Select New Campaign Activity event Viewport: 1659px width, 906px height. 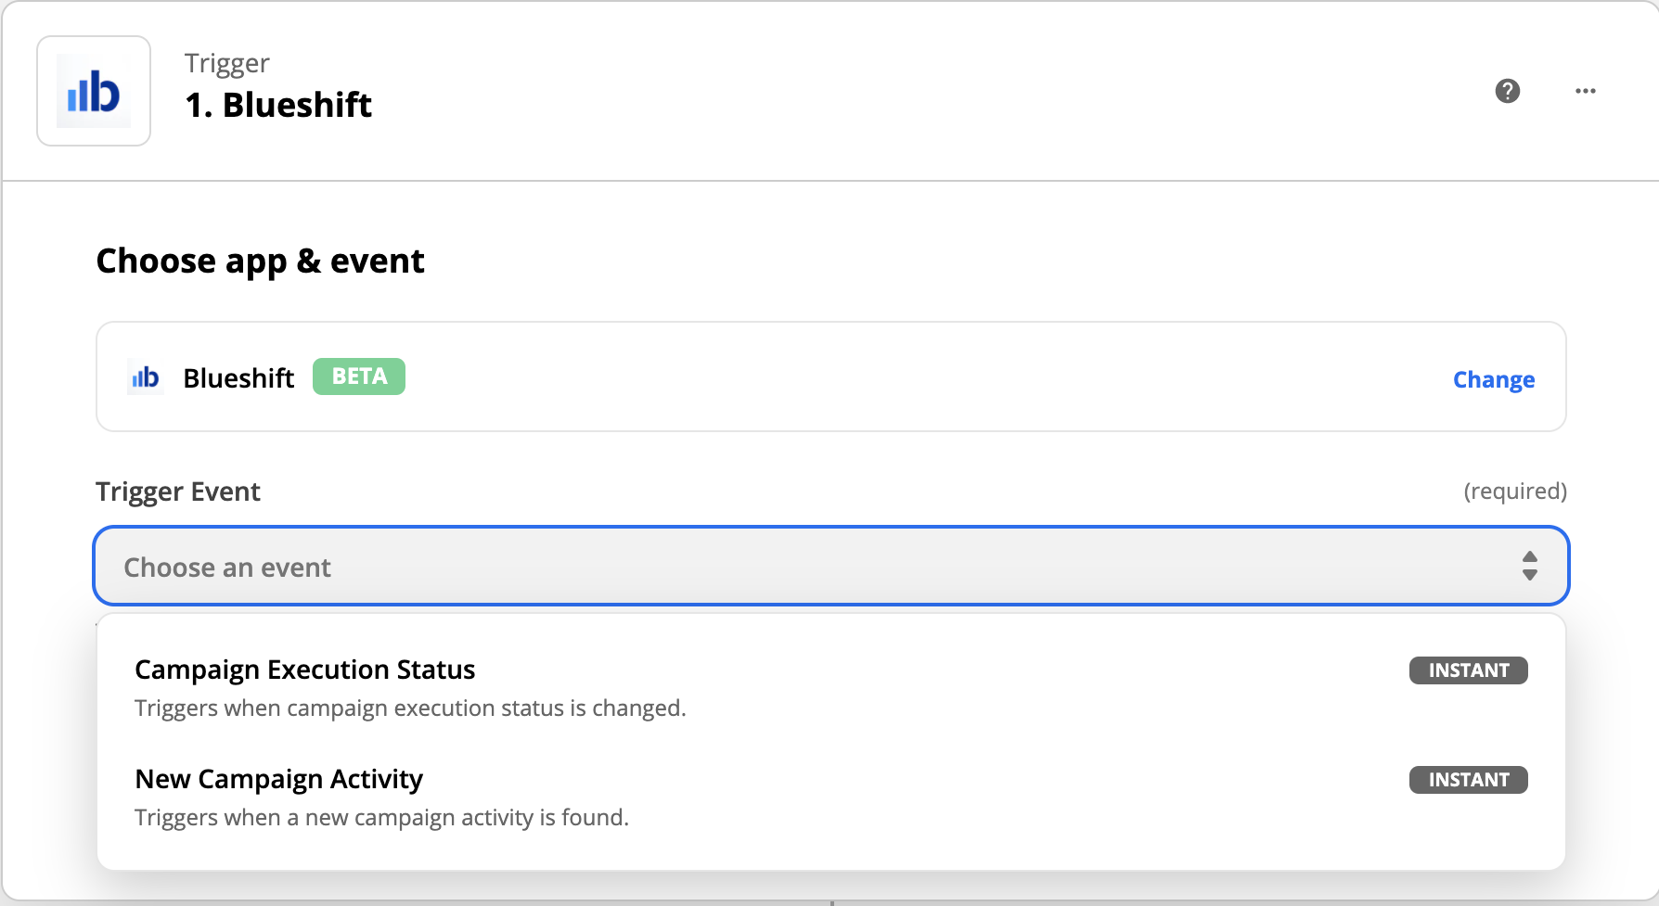coord(831,798)
